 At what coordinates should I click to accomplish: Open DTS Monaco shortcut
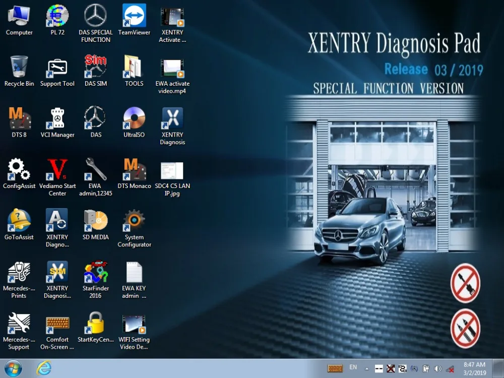[134, 173]
